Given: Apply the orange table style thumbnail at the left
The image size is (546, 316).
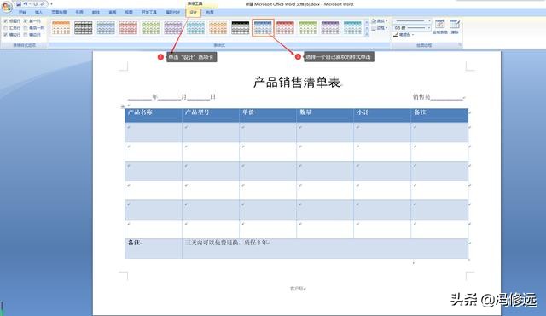Looking at the screenshot, I should click(x=61, y=28).
